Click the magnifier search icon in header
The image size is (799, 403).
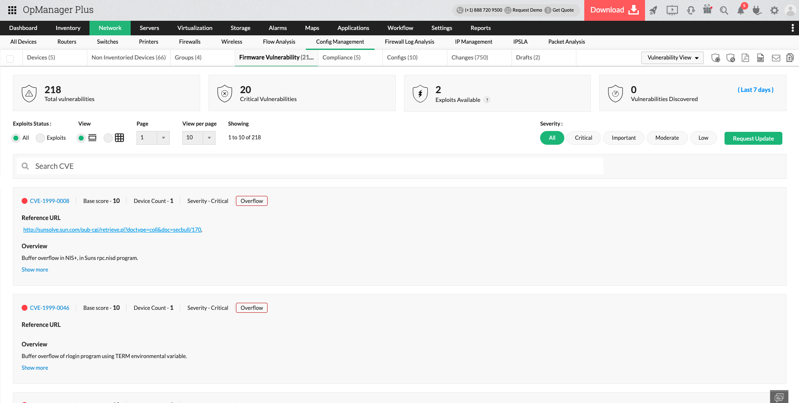(724, 10)
